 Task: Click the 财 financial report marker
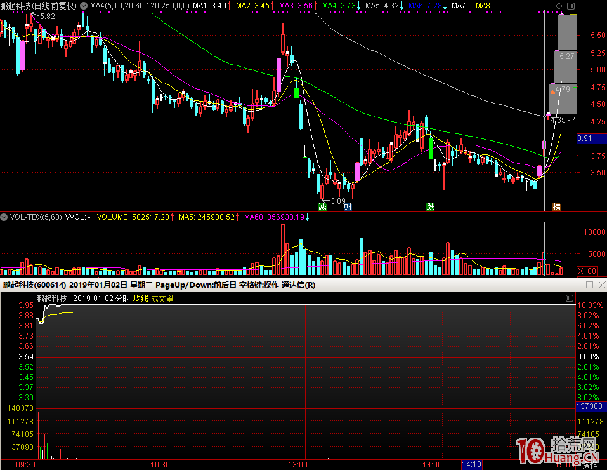(348, 206)
